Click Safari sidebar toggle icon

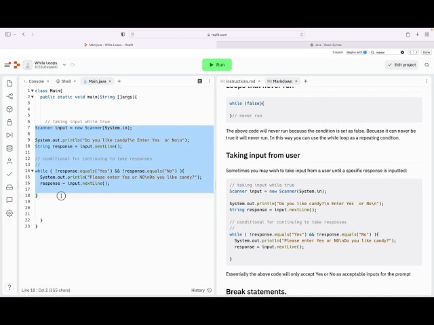pyautogui.click(x=7, y=35)
